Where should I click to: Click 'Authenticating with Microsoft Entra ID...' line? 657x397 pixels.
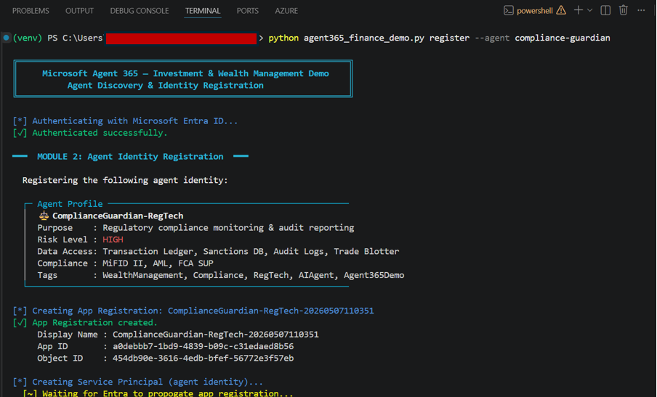[135, 121]
